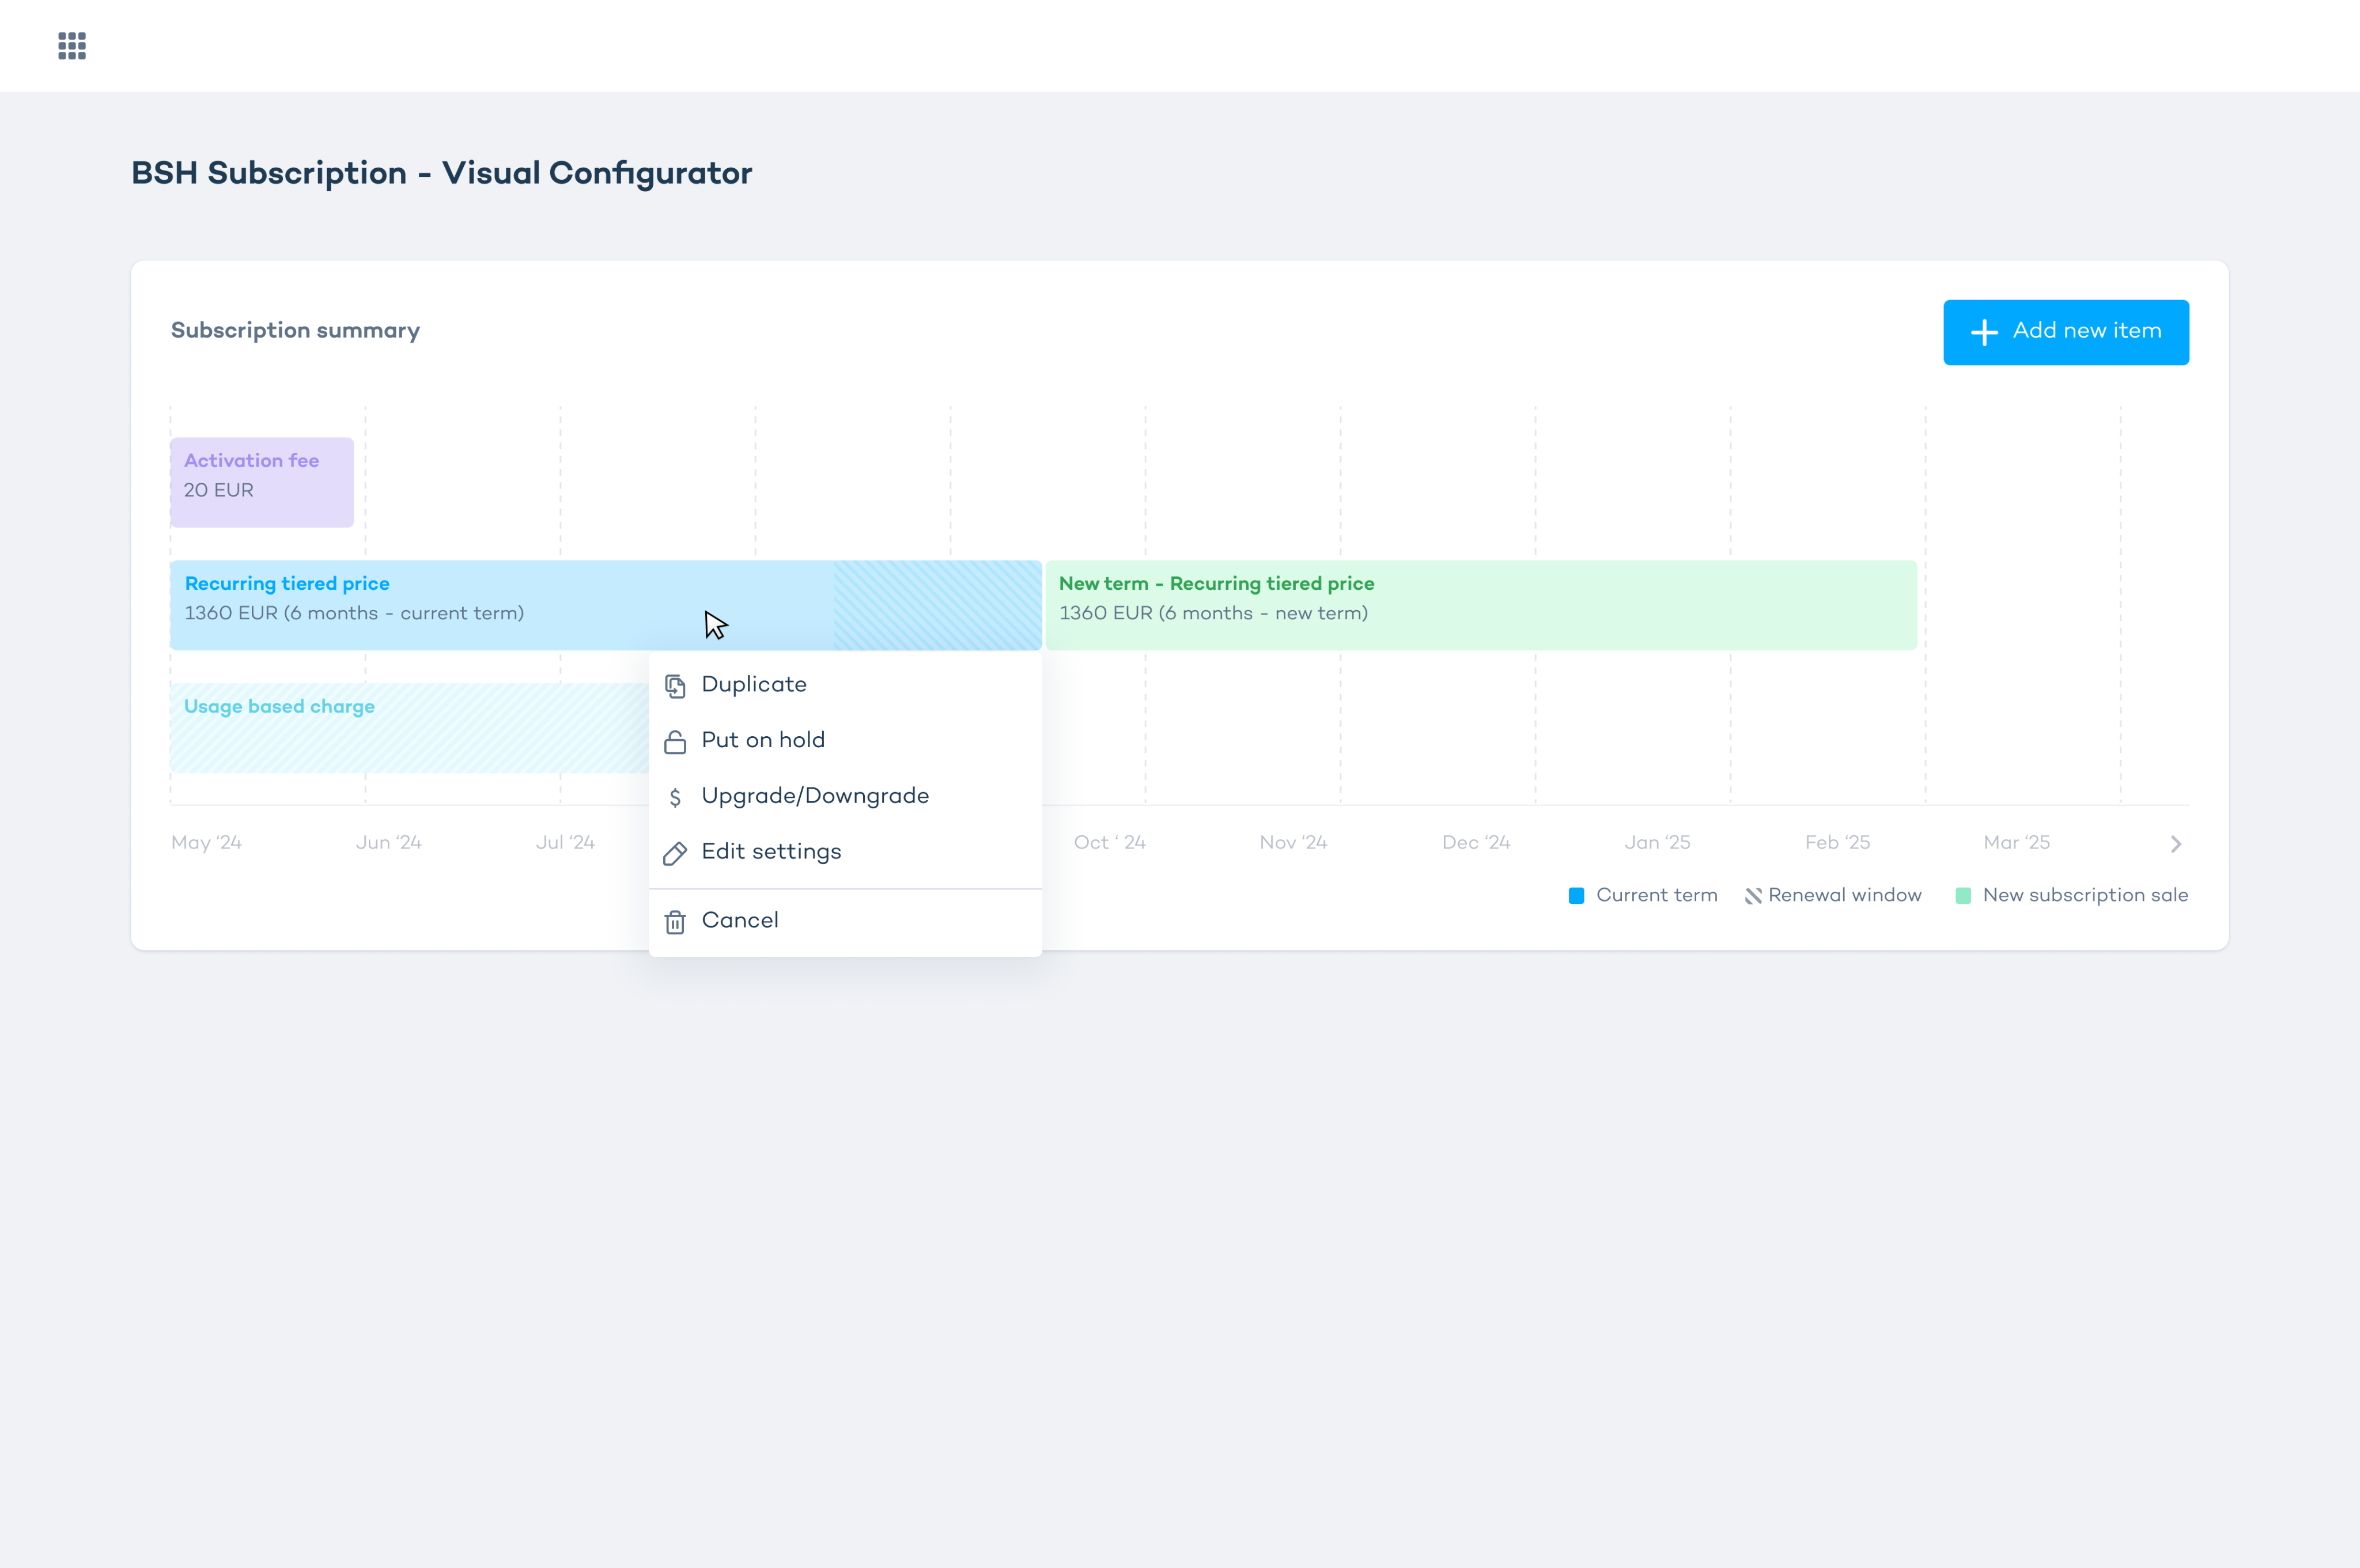The height and width of the screenshot is (1568, 2360).
Task: Click the Cancel trash can icon
Action: point(675,922)
